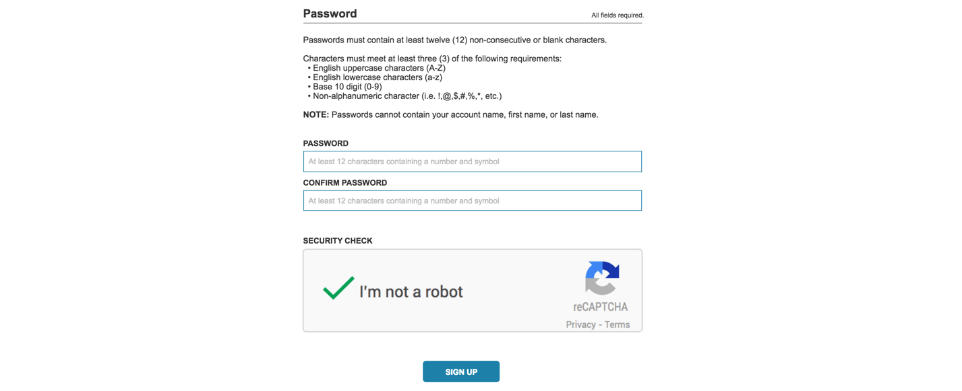Image resolution: width=962 pixels, height=391 pixels.
Task: Click the twelve-character minimum rule sentence
Action: [x=454, y=40]
